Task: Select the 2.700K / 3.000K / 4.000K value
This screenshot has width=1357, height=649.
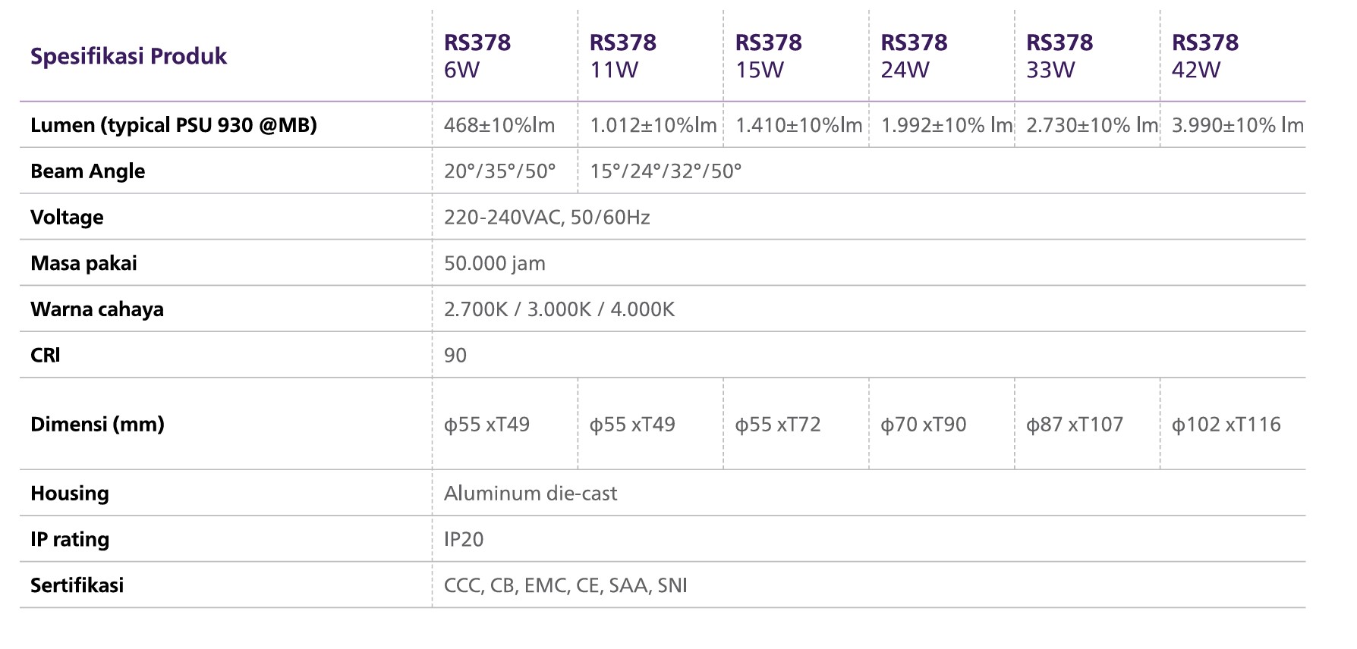Action: 559,309
